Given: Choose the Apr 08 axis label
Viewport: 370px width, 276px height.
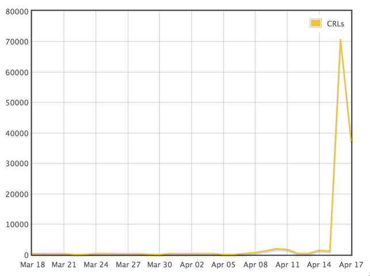Looking at the screenshot, I should coord(255,265).
